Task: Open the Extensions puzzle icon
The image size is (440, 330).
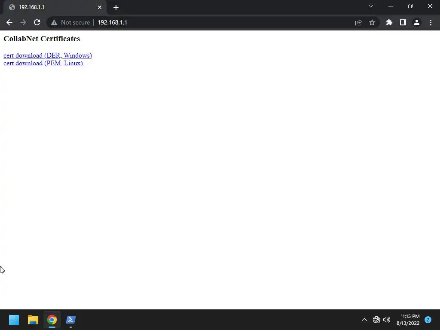Action: click(389, 22)
